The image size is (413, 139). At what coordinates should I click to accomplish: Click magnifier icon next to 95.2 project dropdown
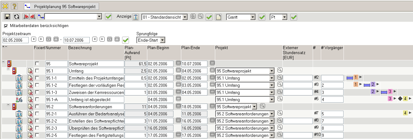[x=262, y=106]
